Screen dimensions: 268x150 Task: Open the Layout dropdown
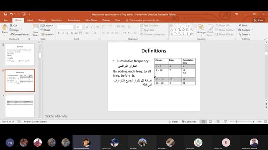[47, 25]
